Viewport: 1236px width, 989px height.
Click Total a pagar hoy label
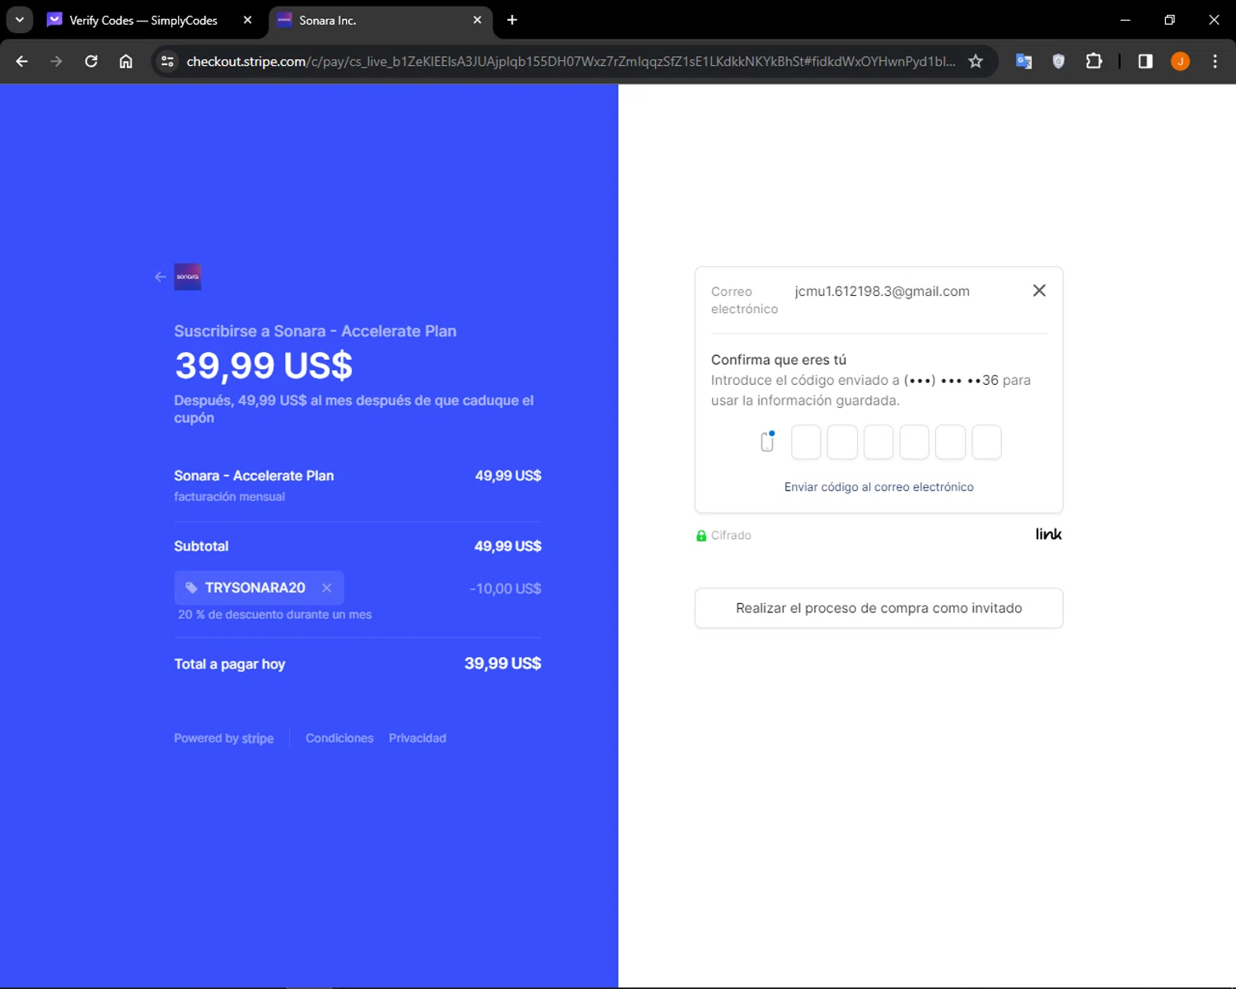[230, 664]
